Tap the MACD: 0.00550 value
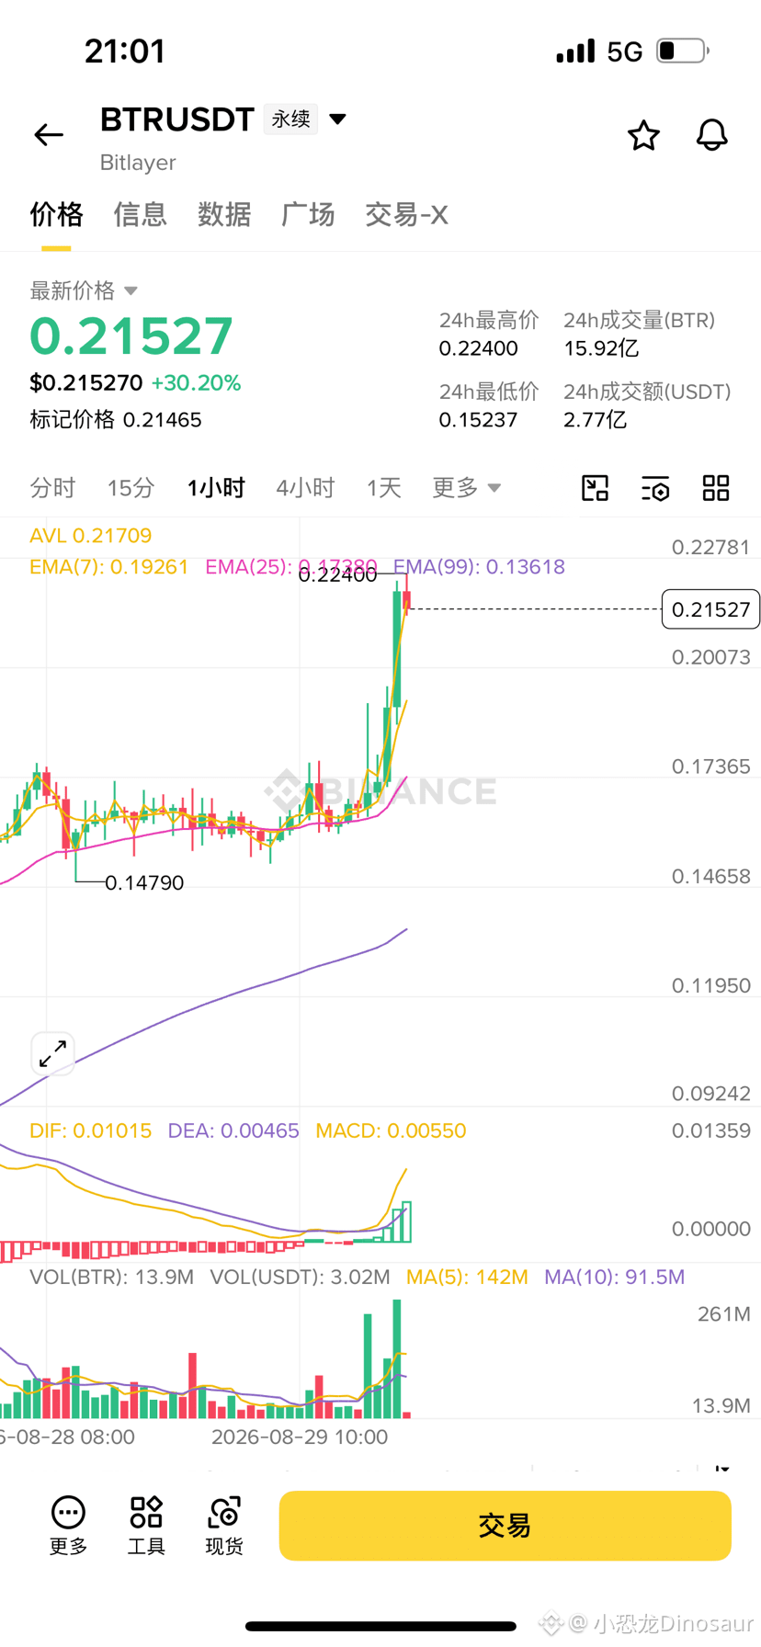761x1647 pixels. tap(391, 1130)
